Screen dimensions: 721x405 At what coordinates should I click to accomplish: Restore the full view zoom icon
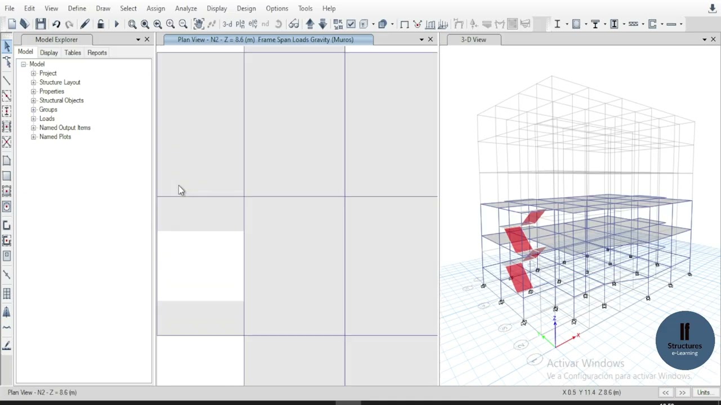tap(145, 24)
